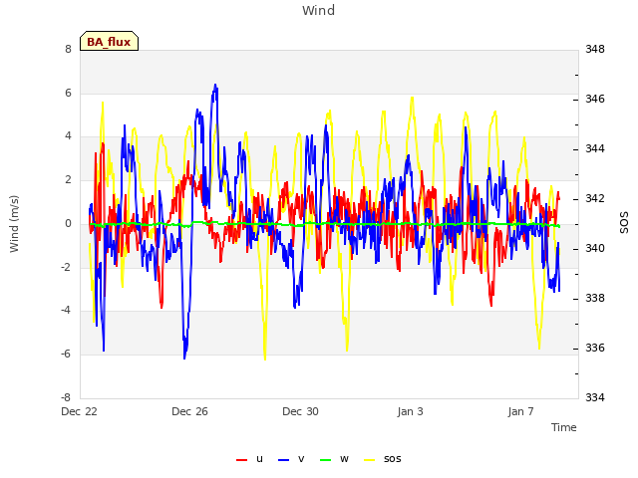Click the chart title Wind

319,10
